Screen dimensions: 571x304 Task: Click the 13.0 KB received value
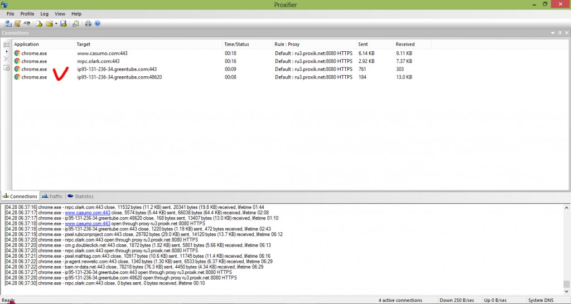(404, 77)
